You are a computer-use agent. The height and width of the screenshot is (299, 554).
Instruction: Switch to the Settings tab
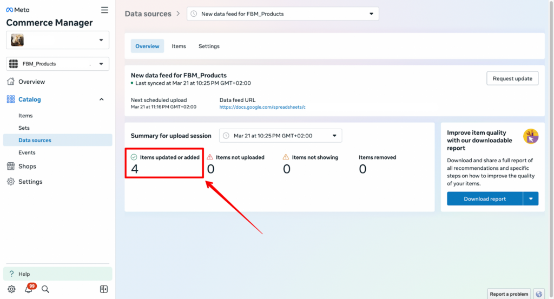[x=209, y=46]
